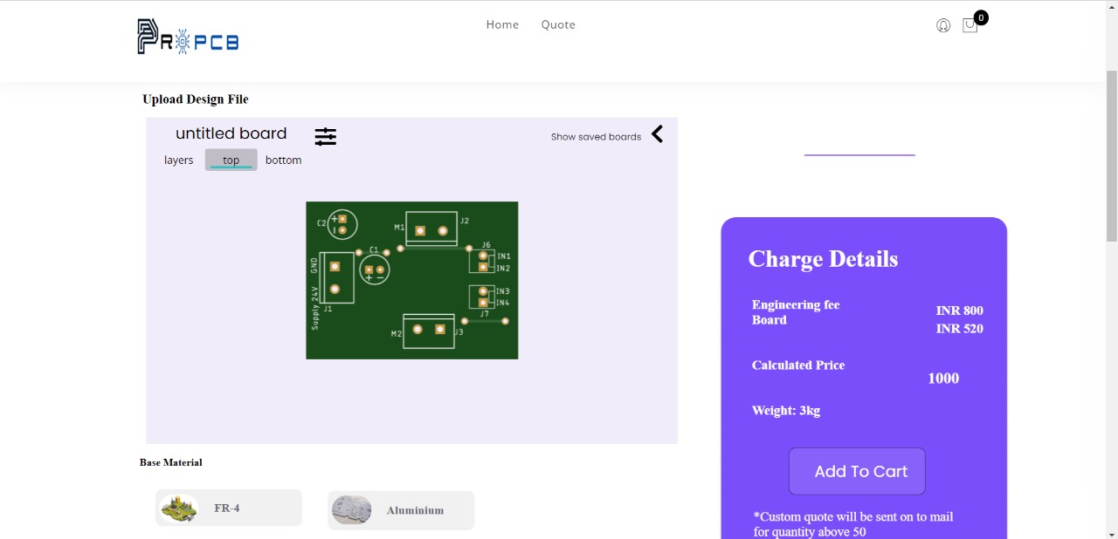Choose Aluminium base material

[x=401, y=510]
